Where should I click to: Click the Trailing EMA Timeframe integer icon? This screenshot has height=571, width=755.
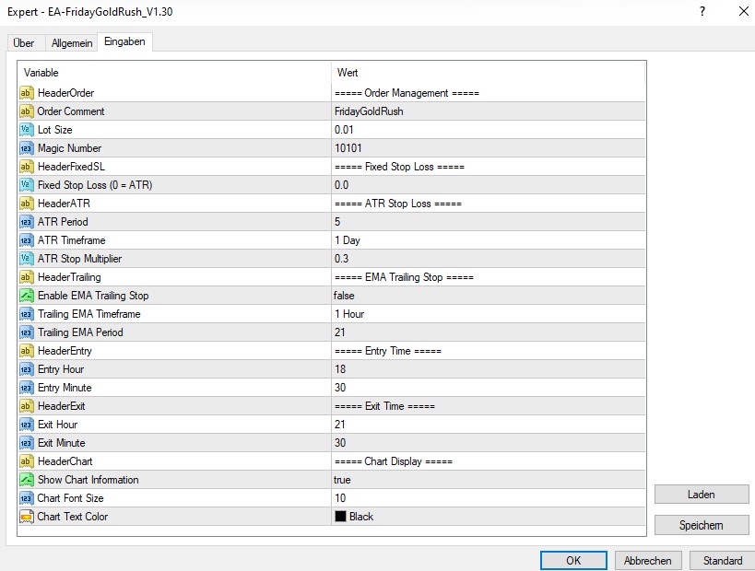(26, 314)
